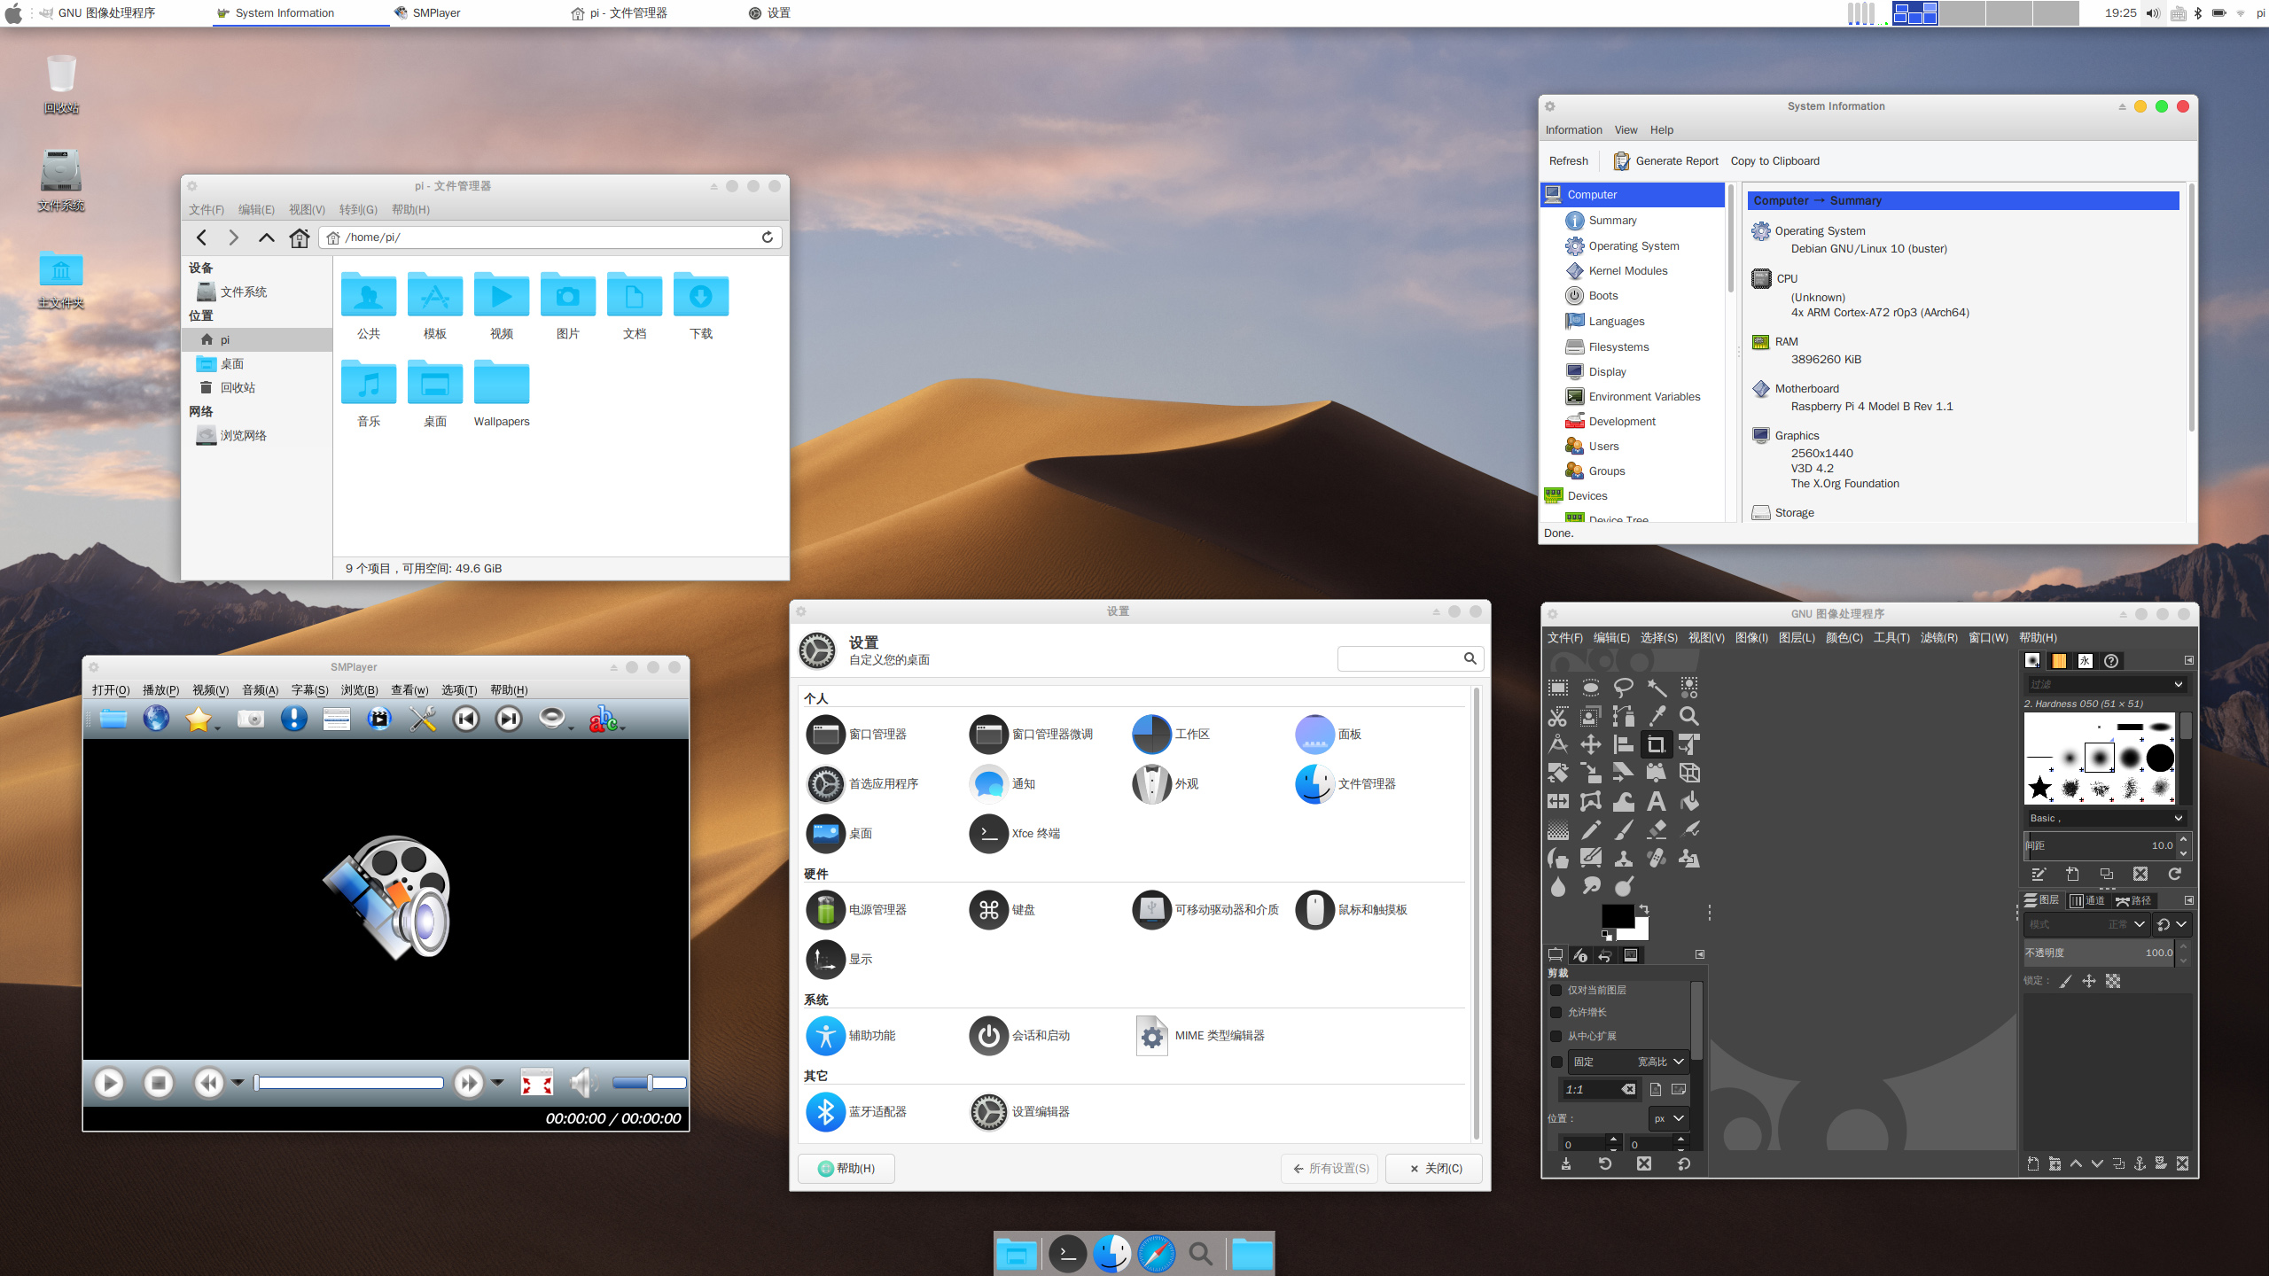This screenshot has width=2269, height=1276.
Task: Open the terminal from the dock
Action: click(1067, 1254)
